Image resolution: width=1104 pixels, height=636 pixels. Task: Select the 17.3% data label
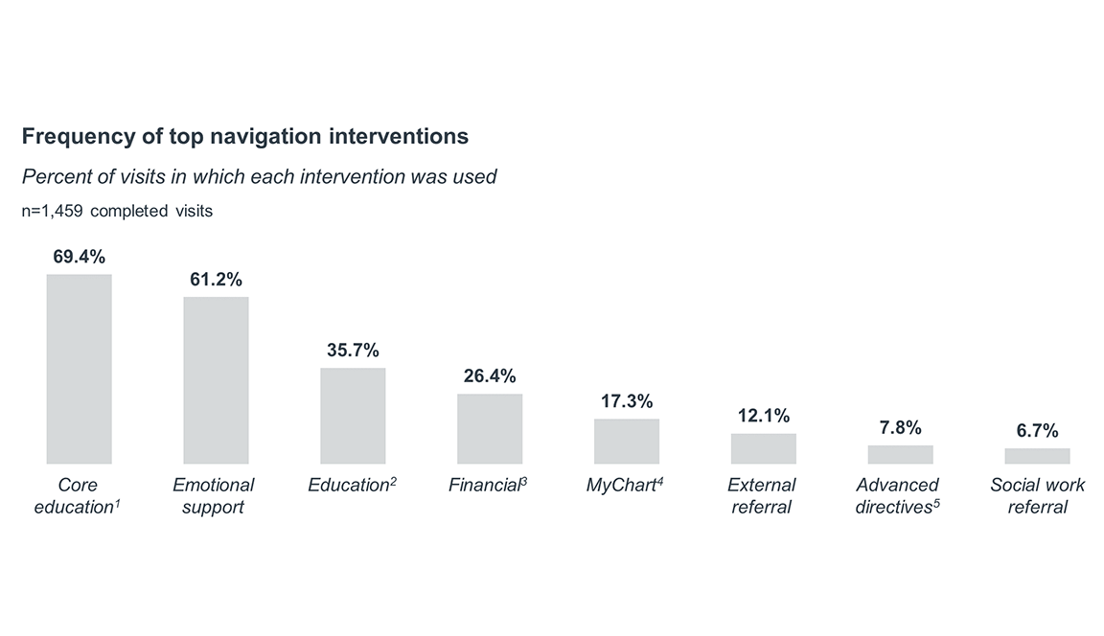point(627,401)
